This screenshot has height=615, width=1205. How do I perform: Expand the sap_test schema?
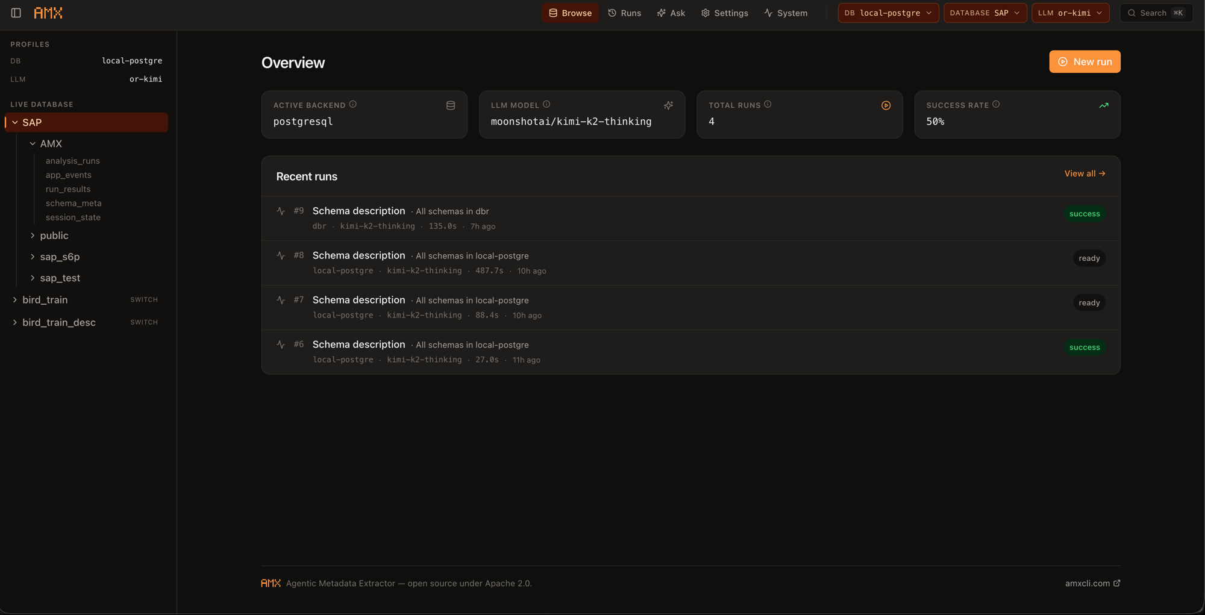coord(33,278)
